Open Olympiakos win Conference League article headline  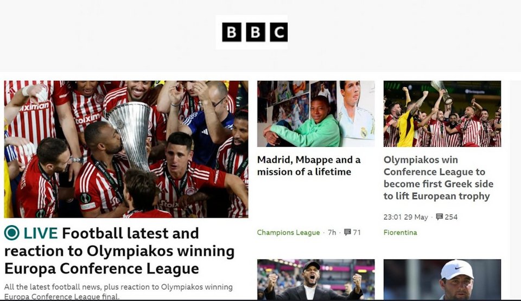point(439,178)
